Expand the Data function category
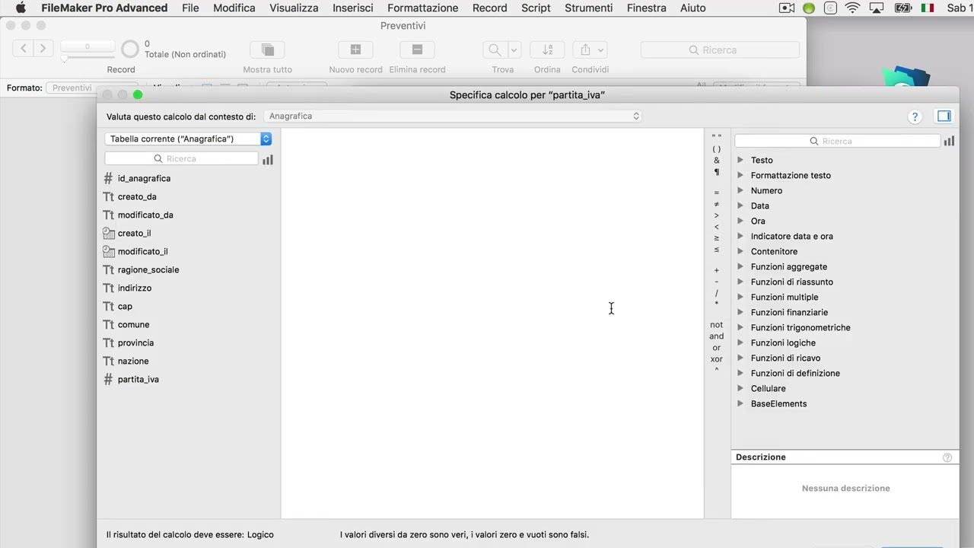The image size is (974, 548). (740, 205)
